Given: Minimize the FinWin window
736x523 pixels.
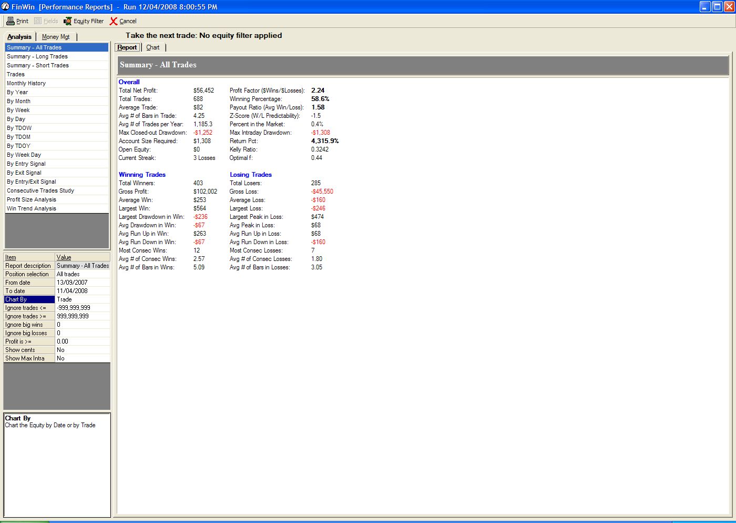Looking at the screenshot, I should (705, 7).
